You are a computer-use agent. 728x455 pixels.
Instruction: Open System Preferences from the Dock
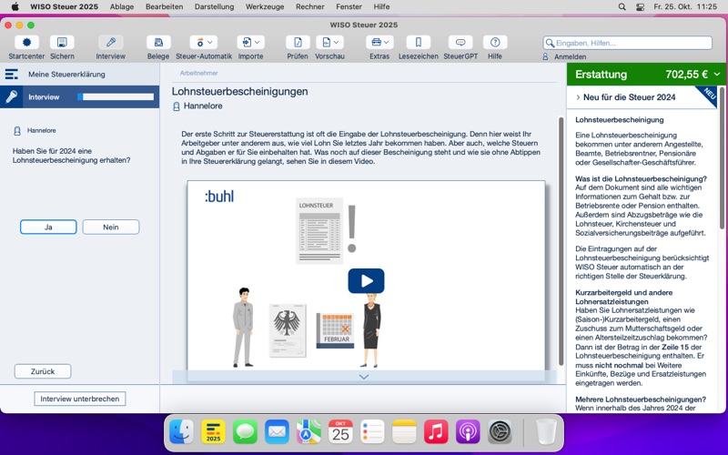[x=500, y=431]
